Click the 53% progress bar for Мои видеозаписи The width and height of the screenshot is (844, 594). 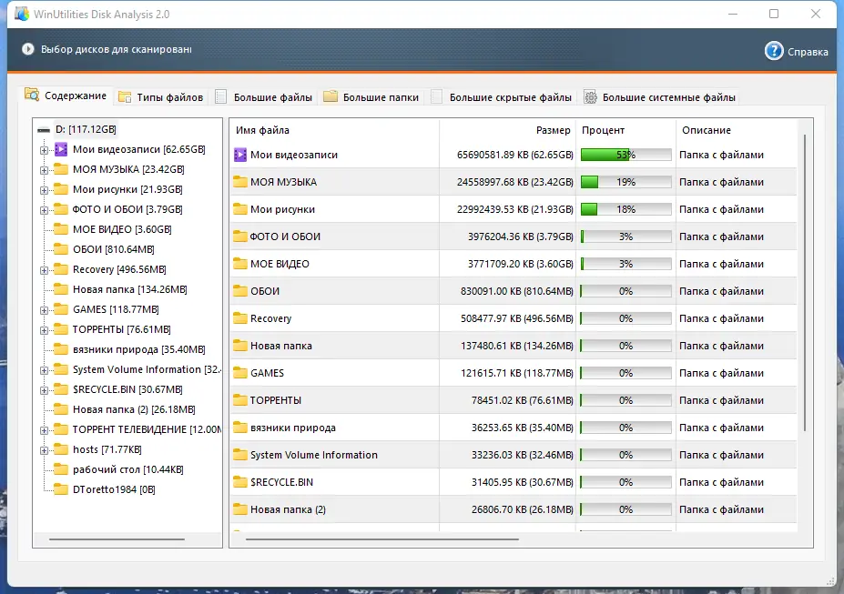click(625, 155)
